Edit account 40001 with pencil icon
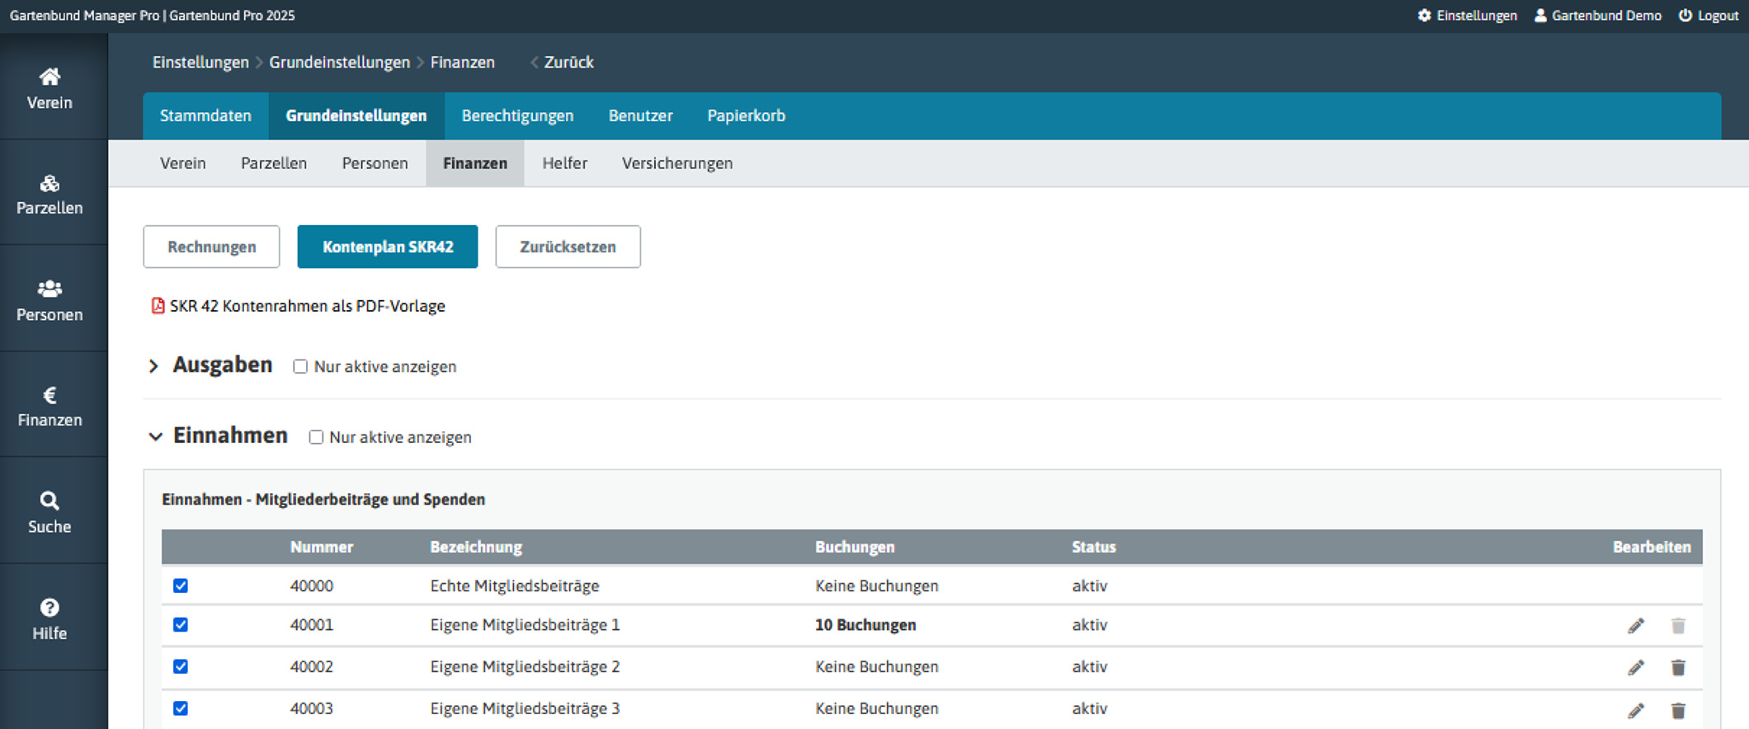Viewport: 1749px width, 729px height. click(1636, 626)
